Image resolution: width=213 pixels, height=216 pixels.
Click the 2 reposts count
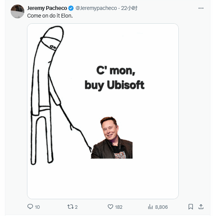tap(76, 207)
